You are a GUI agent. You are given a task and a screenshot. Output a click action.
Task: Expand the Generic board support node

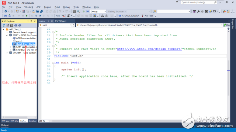7,32
